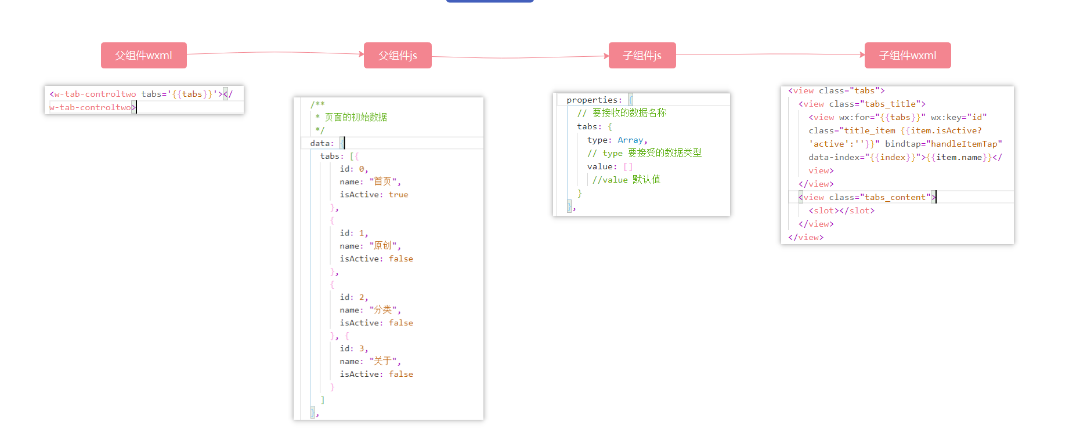Click the 'id: 2,' line
Viewport: 1080px width, 447px height.
pyautogui.click(x=354, y=297)
